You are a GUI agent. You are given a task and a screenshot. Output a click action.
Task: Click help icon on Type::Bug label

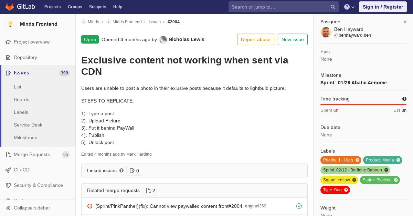(346, 190)
